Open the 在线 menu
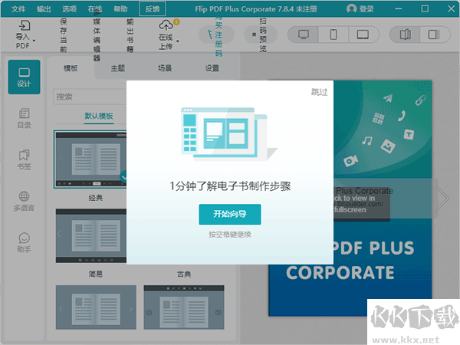The width and height of the screenshot is (460, 345). pos(95,9)
